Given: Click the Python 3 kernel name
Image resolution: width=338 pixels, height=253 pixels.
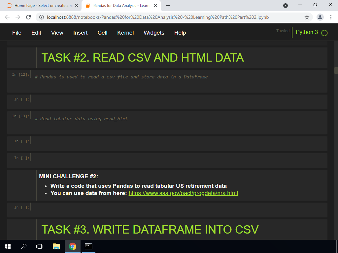Looking at the screenshot, I should (307, 32).
